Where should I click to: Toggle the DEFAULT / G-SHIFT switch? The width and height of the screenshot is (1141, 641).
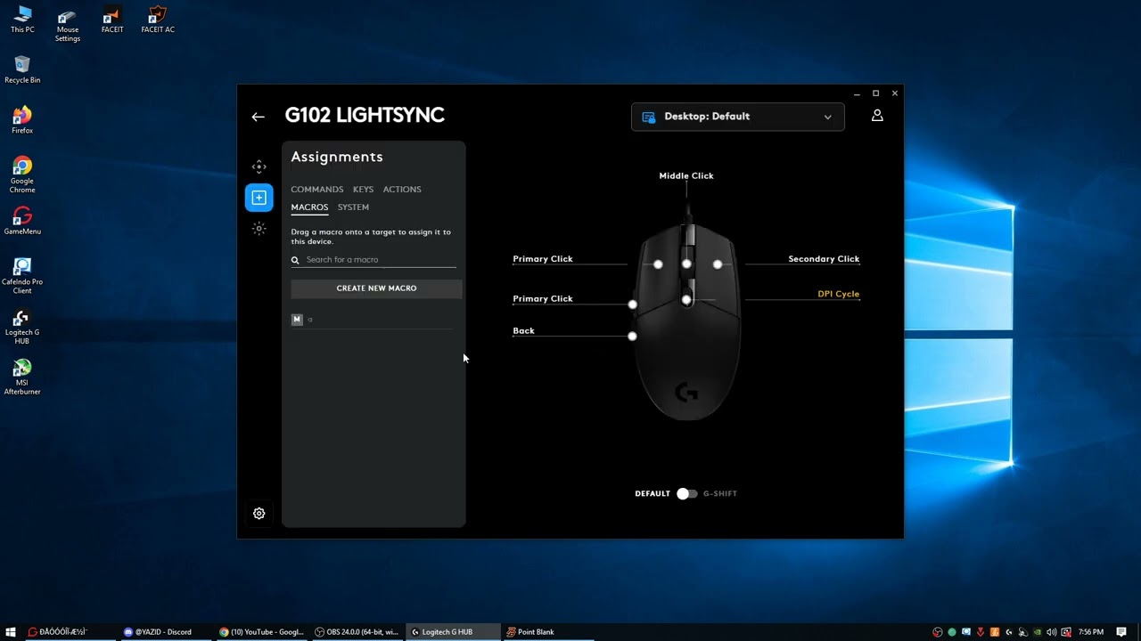686,493
